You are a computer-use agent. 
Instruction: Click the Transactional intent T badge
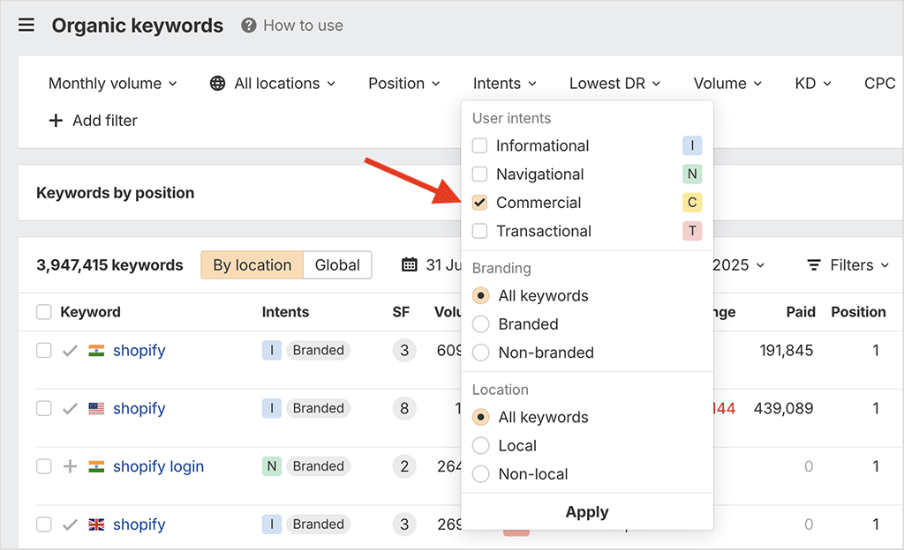coord(692,231)
